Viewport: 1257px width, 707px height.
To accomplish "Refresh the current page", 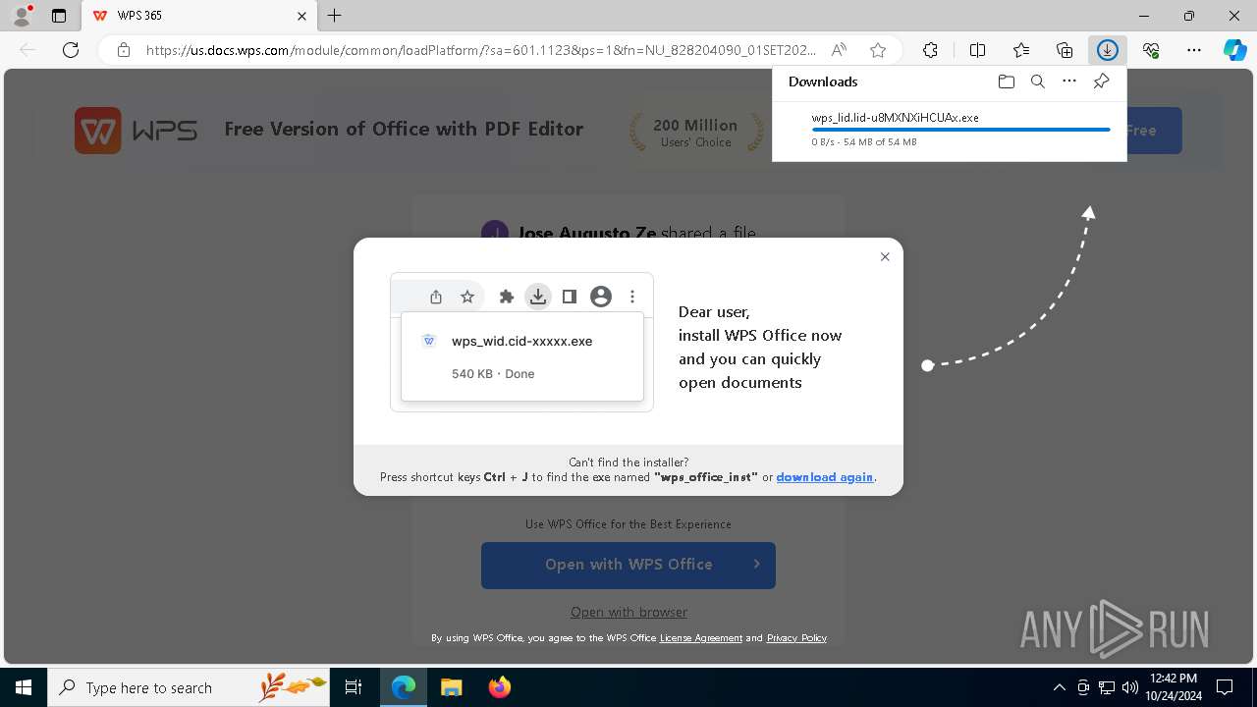I will (x=71, y=50).
